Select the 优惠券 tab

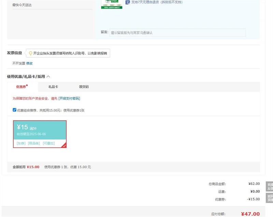tap(21, 87)
